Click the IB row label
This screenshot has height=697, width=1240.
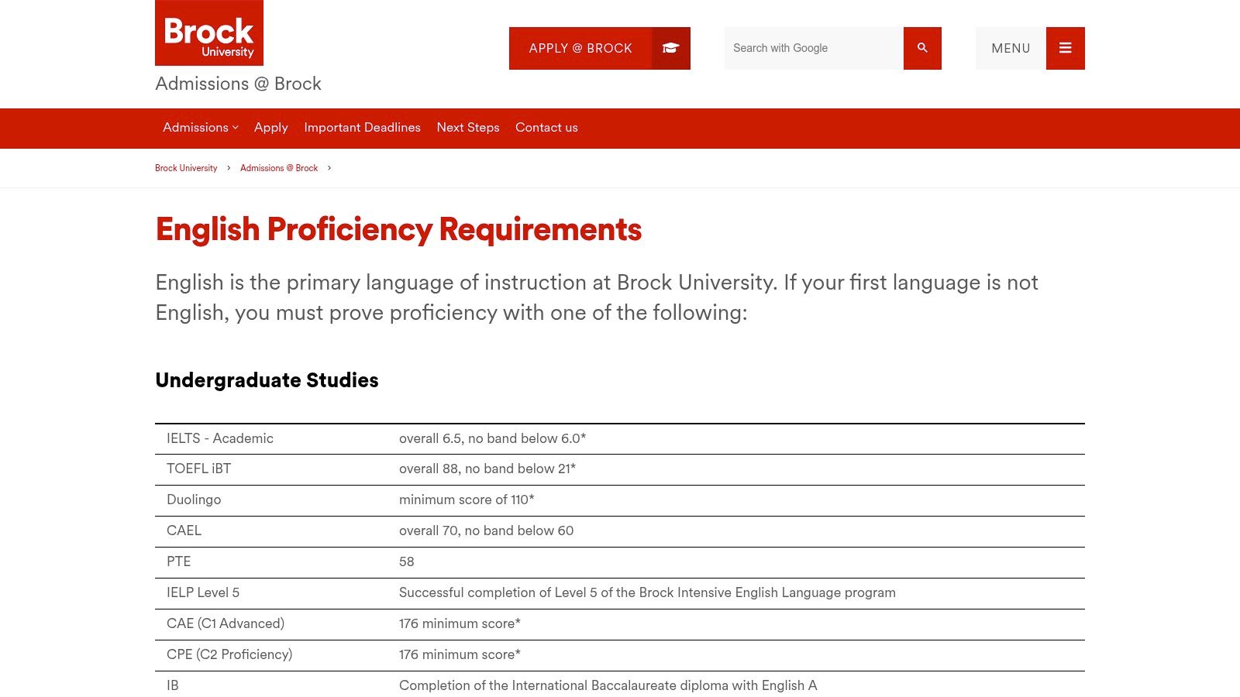click(173, 685)
